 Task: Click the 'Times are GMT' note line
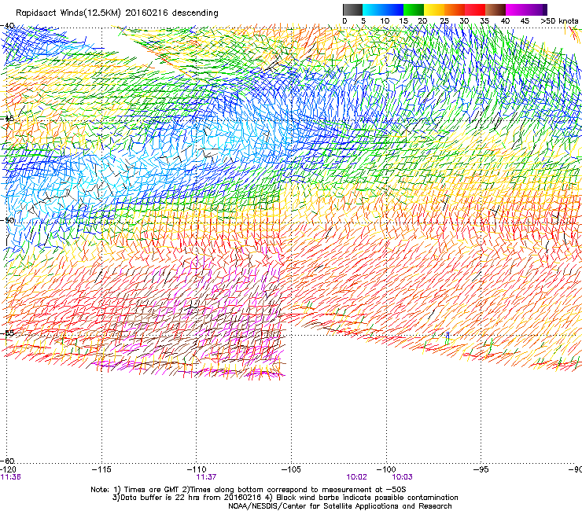(x=249, y=490)
